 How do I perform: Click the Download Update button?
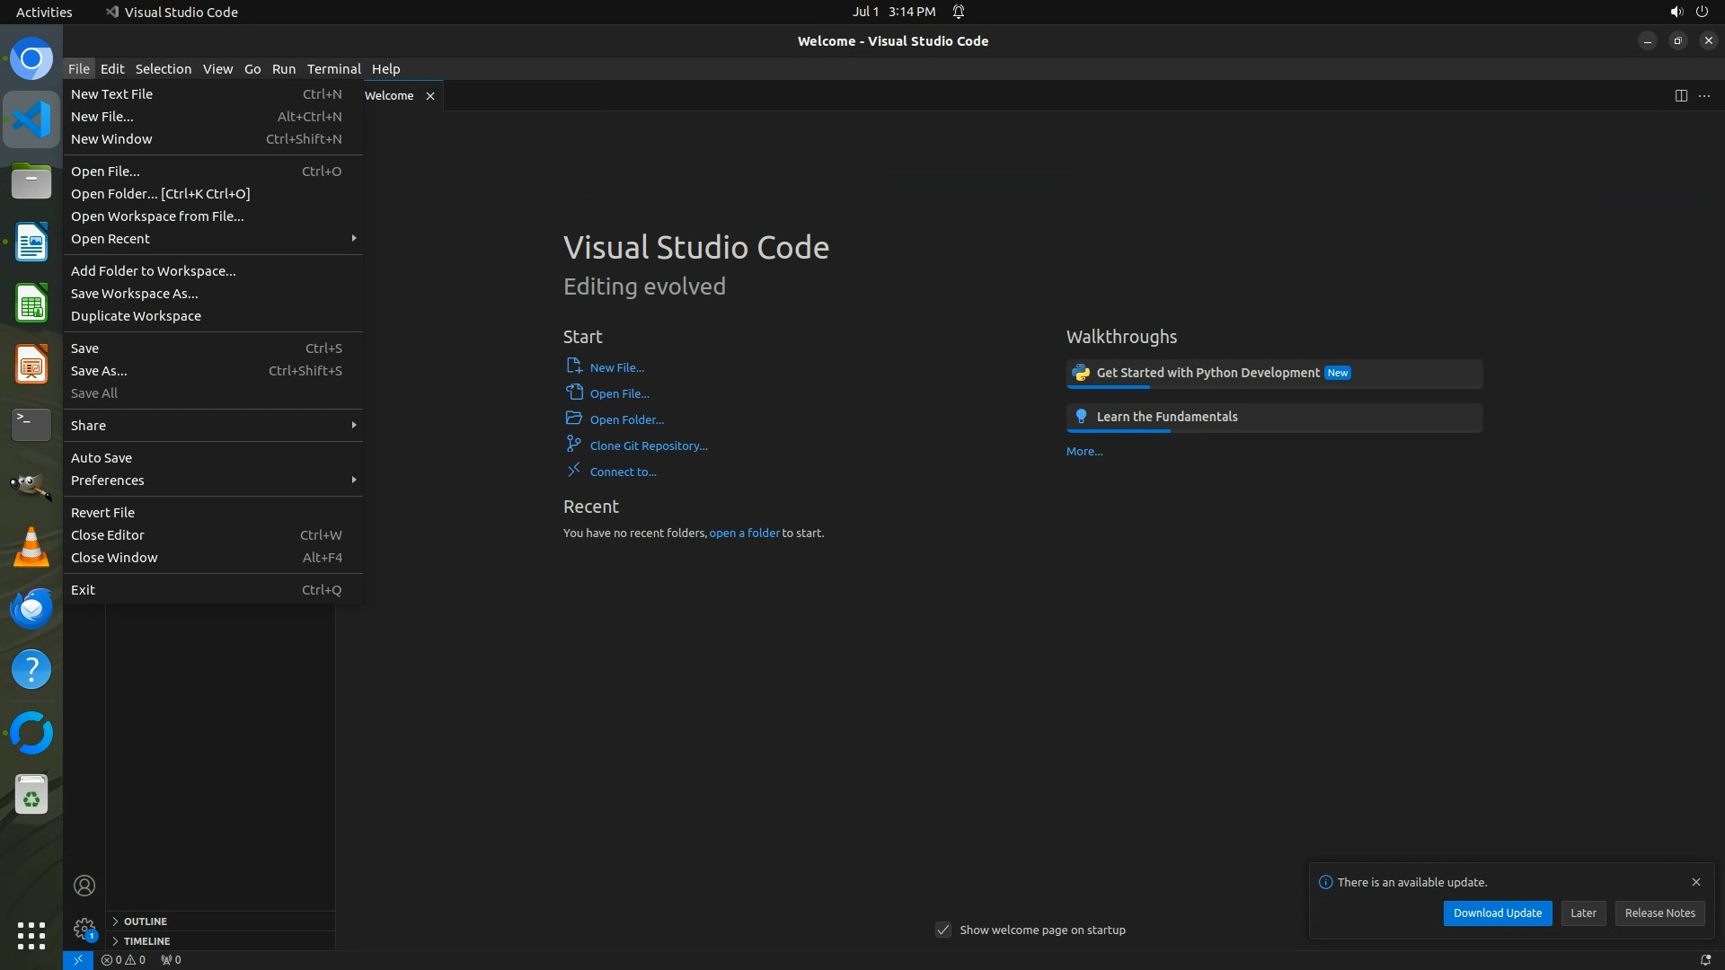pyautogui.click(x=1497, y=913)
